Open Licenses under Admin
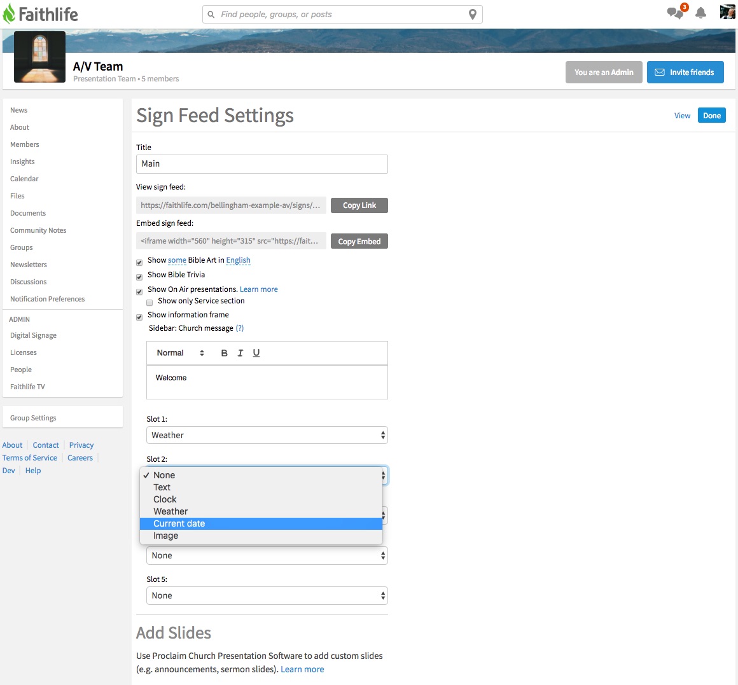Screen dimensions: 738x685 23,353
